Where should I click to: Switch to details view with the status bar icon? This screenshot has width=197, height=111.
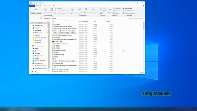[141, 73]
